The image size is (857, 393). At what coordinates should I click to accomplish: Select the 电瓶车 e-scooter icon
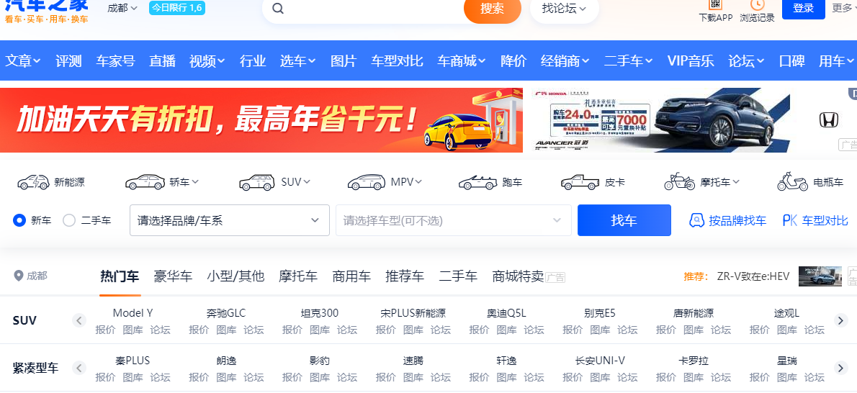click(x=792, y=181)
